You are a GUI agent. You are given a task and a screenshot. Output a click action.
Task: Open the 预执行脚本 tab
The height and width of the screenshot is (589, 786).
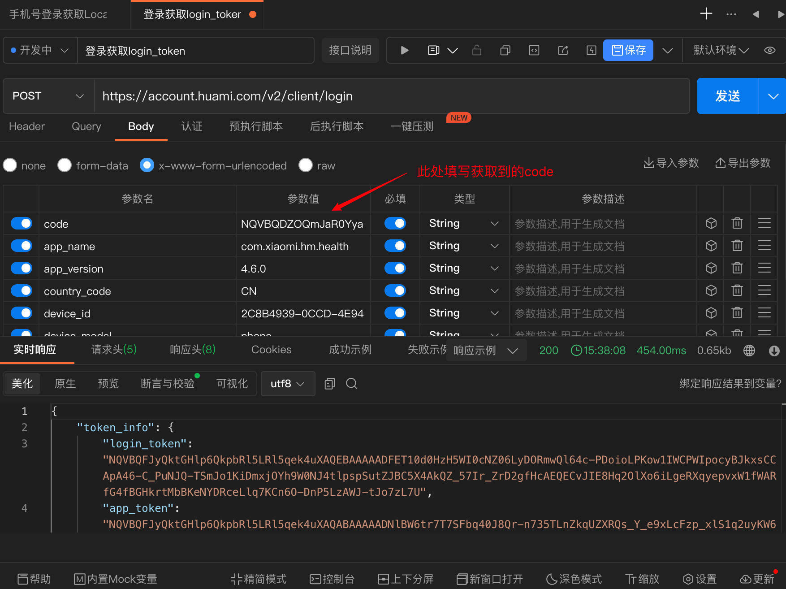pos(256,126)
